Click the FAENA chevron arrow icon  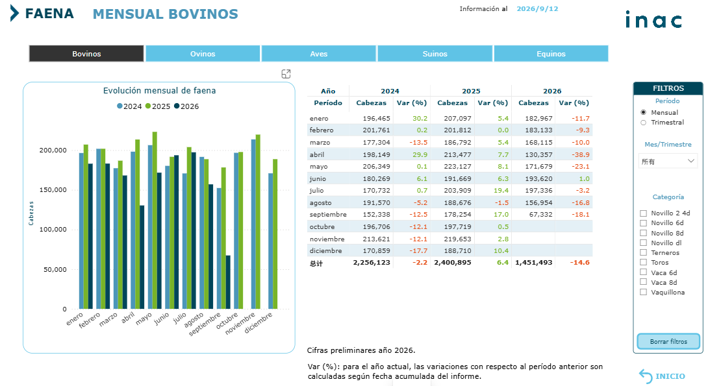point(14,14)
